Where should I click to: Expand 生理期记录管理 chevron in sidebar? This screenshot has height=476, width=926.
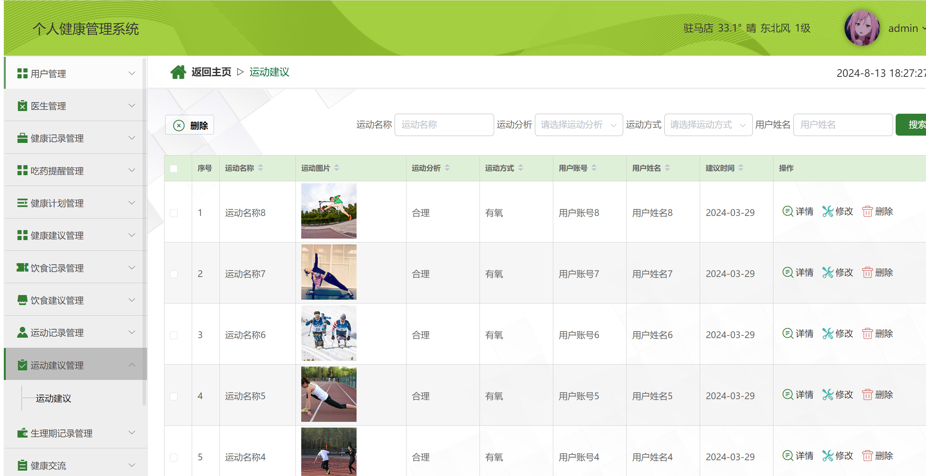click(132, 433)
